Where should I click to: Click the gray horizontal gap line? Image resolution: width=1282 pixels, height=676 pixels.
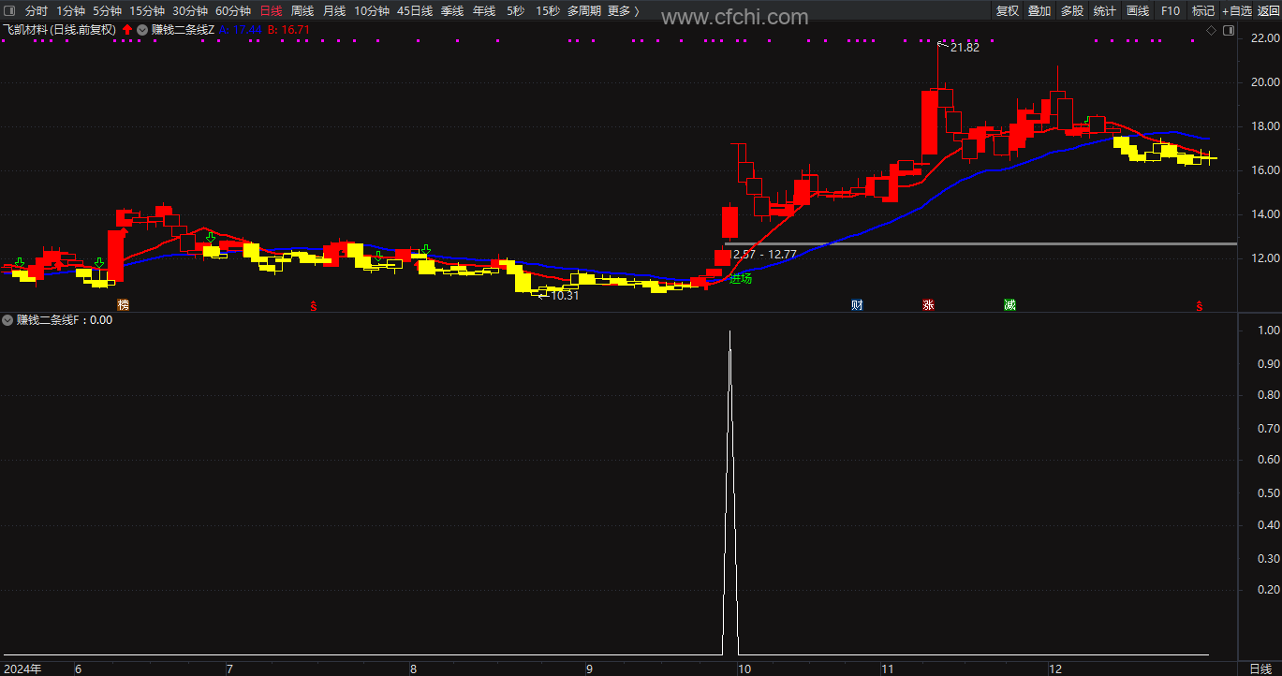click(980, 243)
